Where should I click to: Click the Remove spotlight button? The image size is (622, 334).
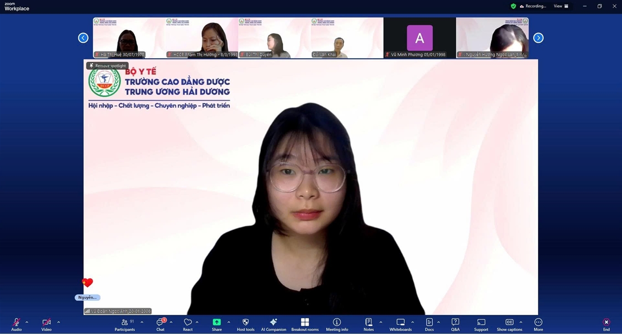[107, 66]
